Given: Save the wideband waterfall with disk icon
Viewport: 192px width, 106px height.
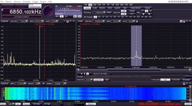Looking at the screenshot, I should pyautogui.click(x=184, y=84).
